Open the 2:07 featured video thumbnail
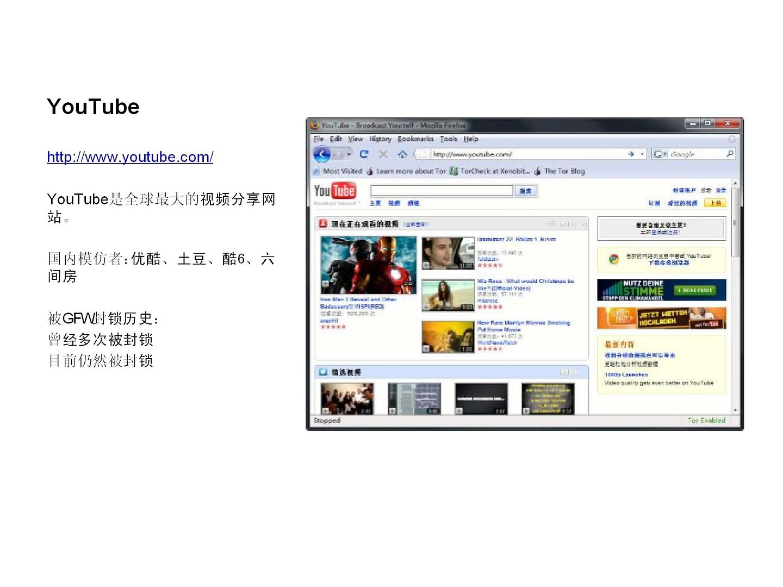This screenshot has width=783, height=587. point(481,398)
